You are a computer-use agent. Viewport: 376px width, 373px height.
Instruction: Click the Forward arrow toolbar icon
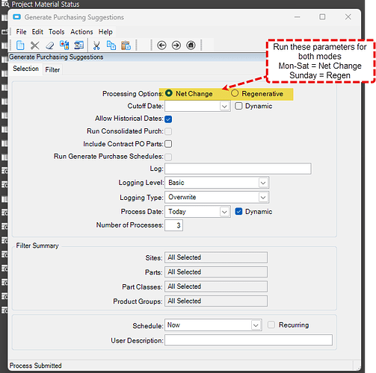point(176,46)
